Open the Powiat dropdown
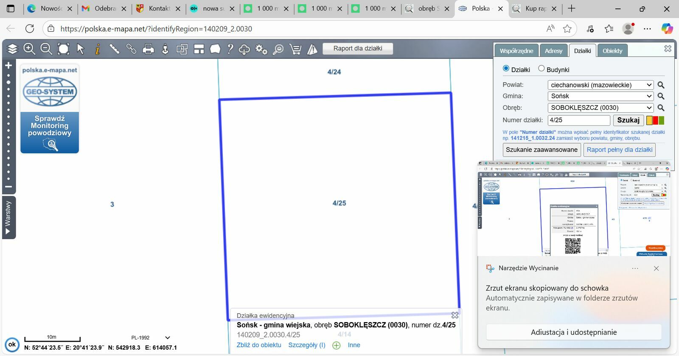Screen dimensions: 679x356 tap(600, 85)
